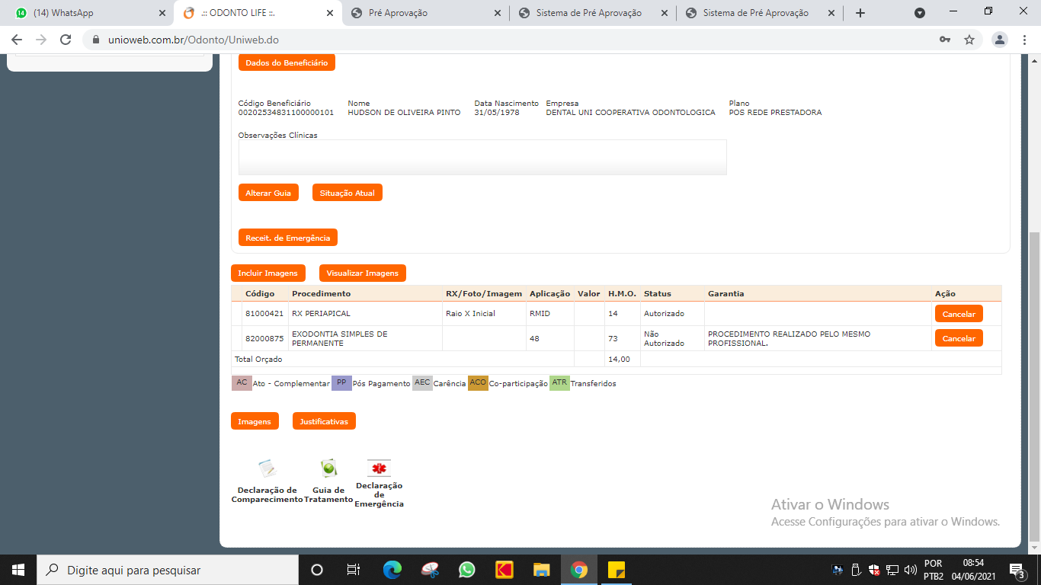Bookmark this page with star icon
Viewport: 1041px width, 585px height.
pyautogui.click(x=969, y=40)
